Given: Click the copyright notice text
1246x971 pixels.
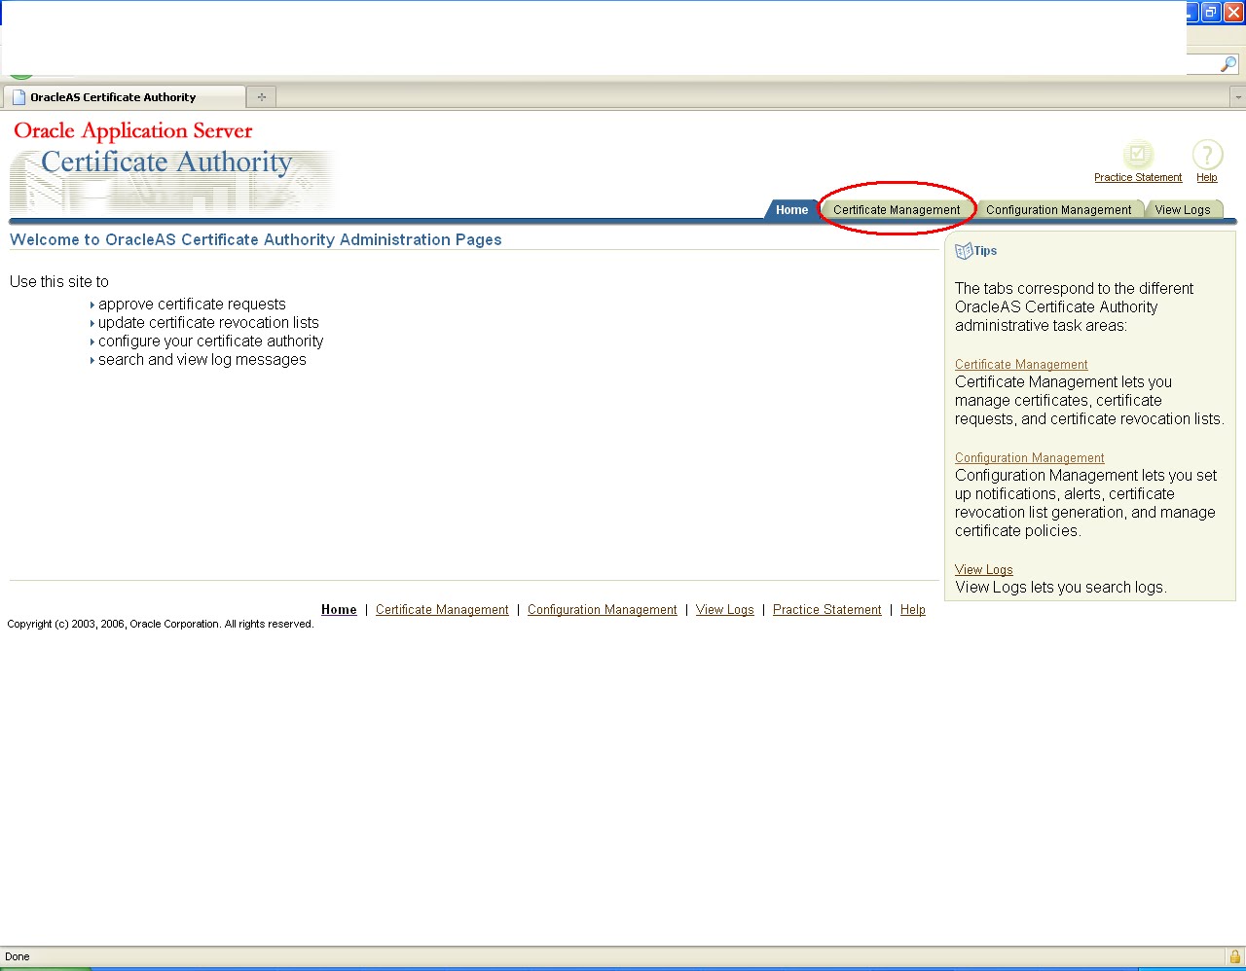Looking at the screenshot, I should (x=161, y=625).
